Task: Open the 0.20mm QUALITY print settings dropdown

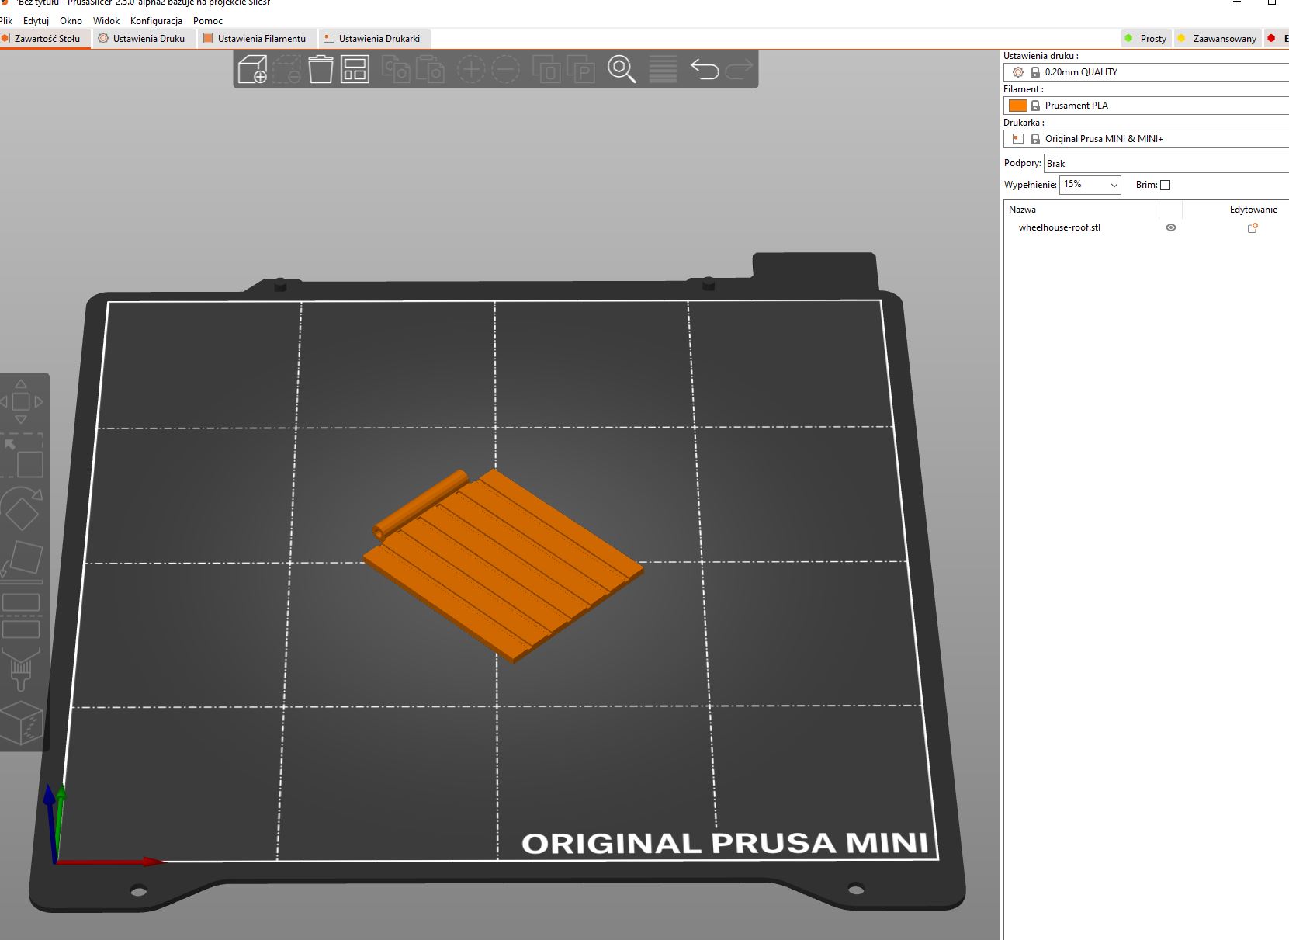Action: [1146, 71]
